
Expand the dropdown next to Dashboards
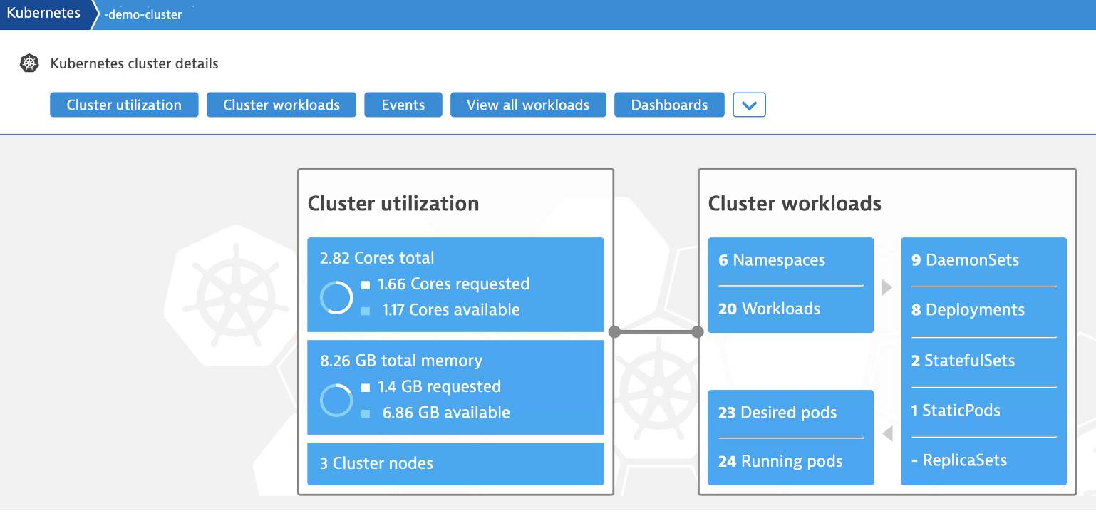[x=749, y=105]
